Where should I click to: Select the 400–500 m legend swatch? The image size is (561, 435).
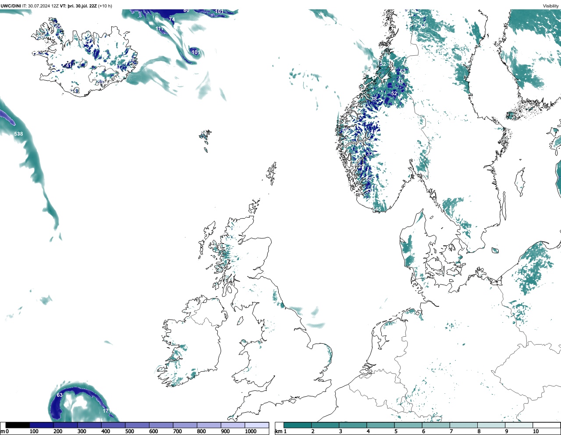tap(114, 425)
